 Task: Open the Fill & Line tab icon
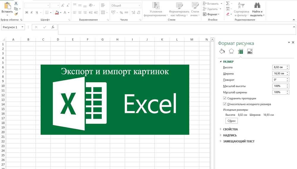pos(222,51)
